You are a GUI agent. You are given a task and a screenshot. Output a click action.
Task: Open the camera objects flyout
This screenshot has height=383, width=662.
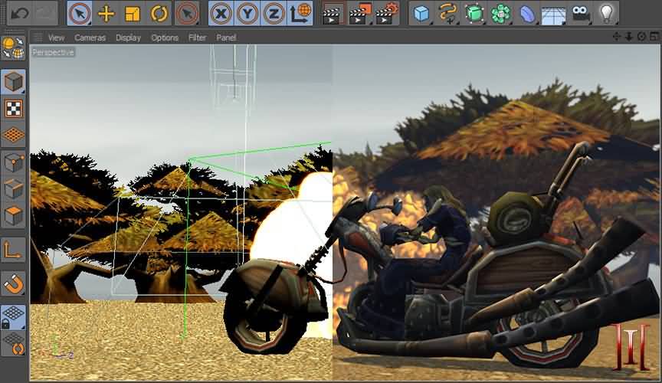(581, 14)
